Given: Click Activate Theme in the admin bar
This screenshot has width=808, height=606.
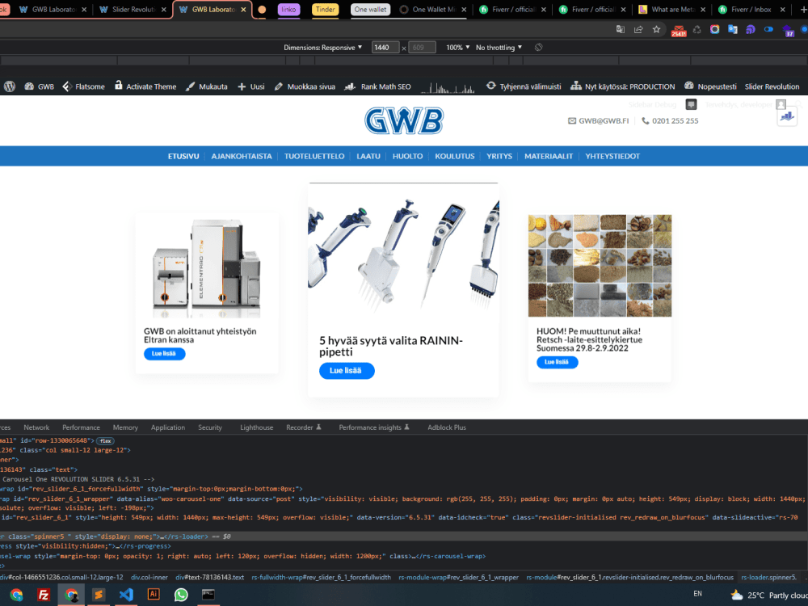Looking at the screenshot, I should click(x=145, y=86).
